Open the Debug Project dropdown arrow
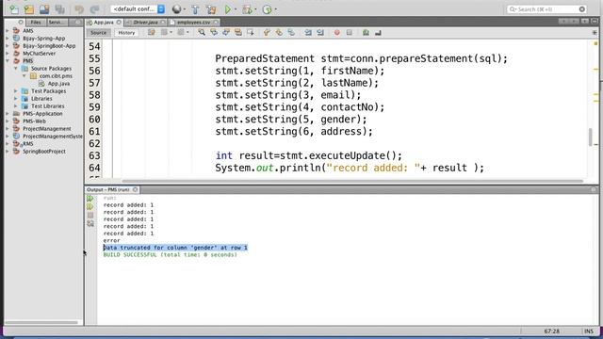The height and width of the screenshot is (339, 603). pos(255,9)
